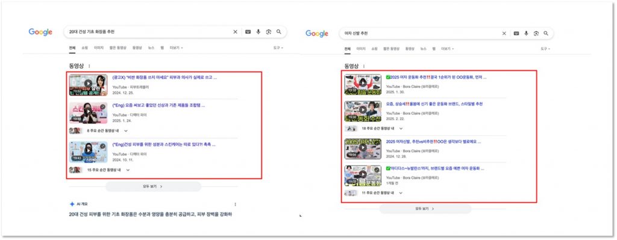Click Google logo beside 20대 건성 search
The height and width of the screenshot is (240, 617).
40,32
